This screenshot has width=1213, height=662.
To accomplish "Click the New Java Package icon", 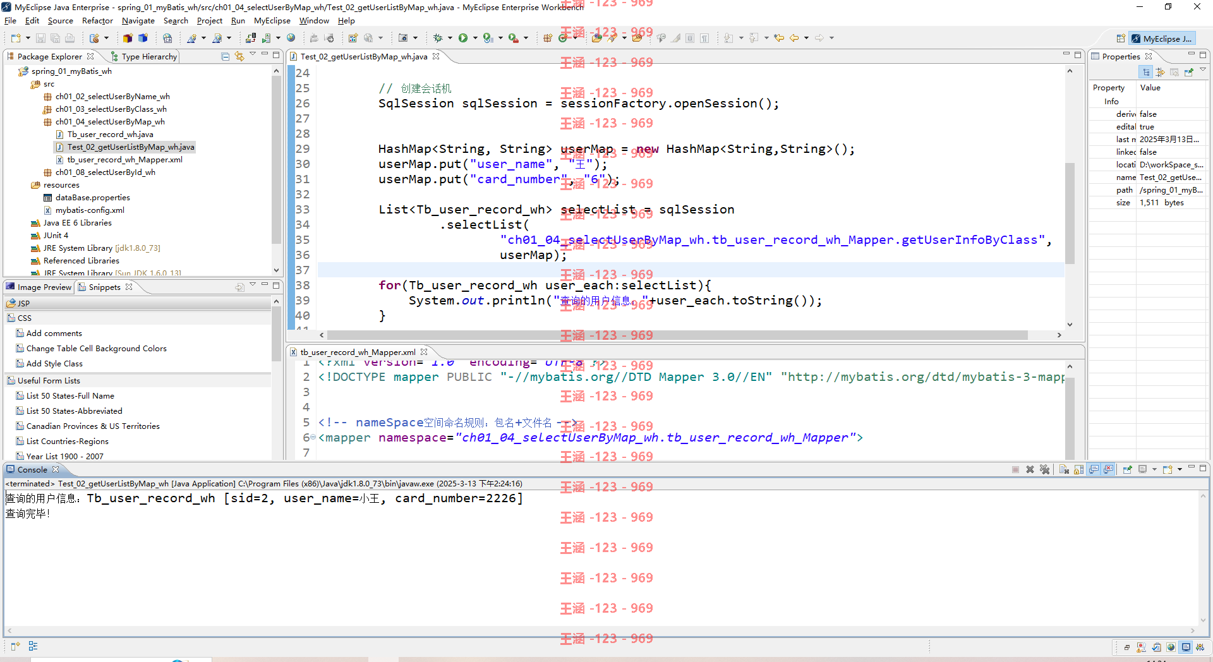I will click(548, 38).
